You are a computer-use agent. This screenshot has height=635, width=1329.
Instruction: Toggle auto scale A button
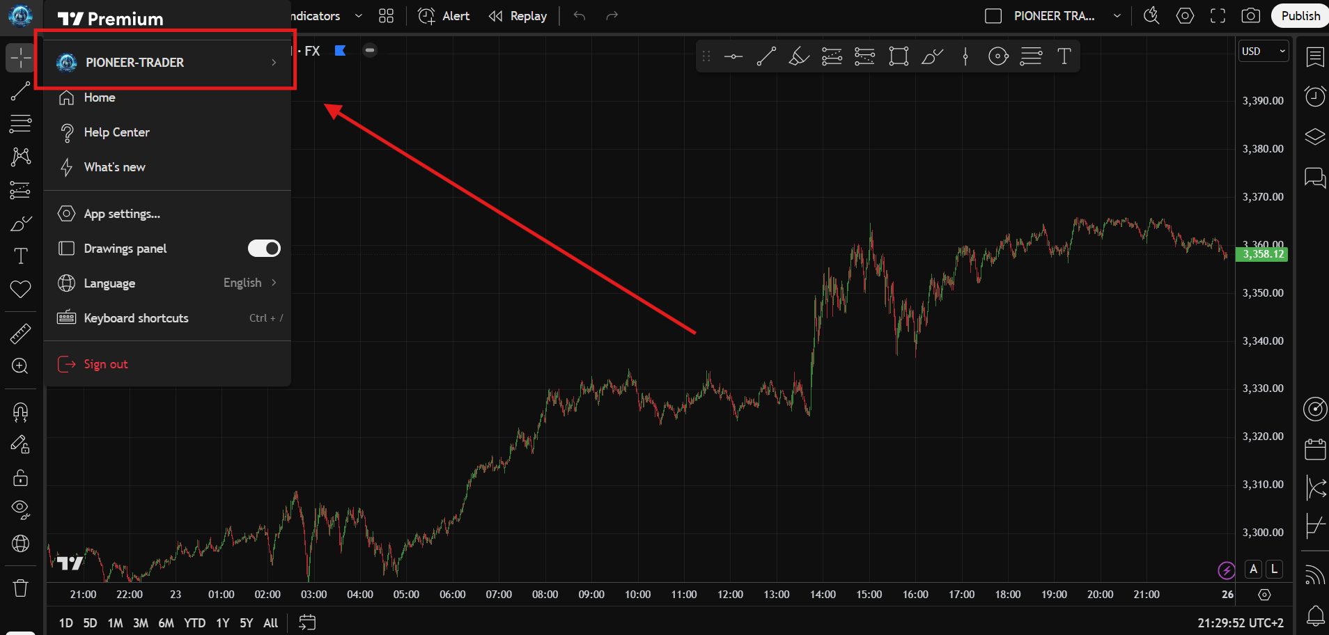tap(1253, 569)
